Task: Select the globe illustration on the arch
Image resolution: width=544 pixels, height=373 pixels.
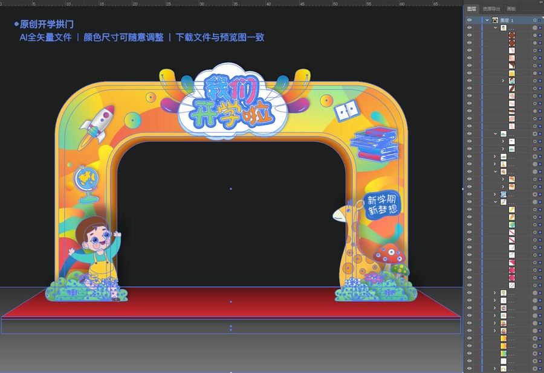Action: [x=86, y=184]
